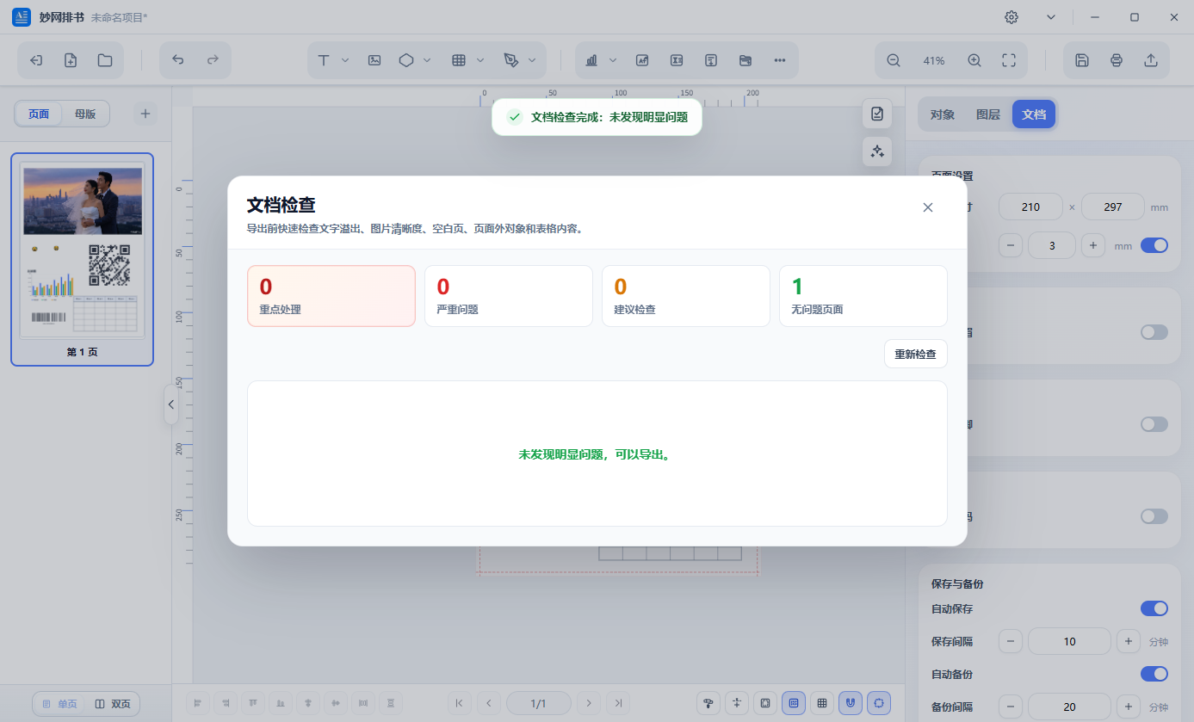Select the polygon shape tool
This screenshot has height=722, width=1194.
(406, 60)
